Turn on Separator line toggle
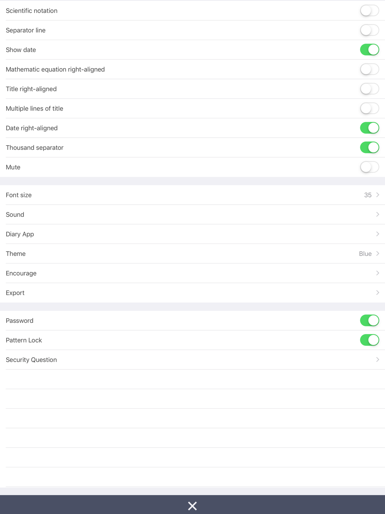This screenshot has width=385, height=514. coord(369,30)
